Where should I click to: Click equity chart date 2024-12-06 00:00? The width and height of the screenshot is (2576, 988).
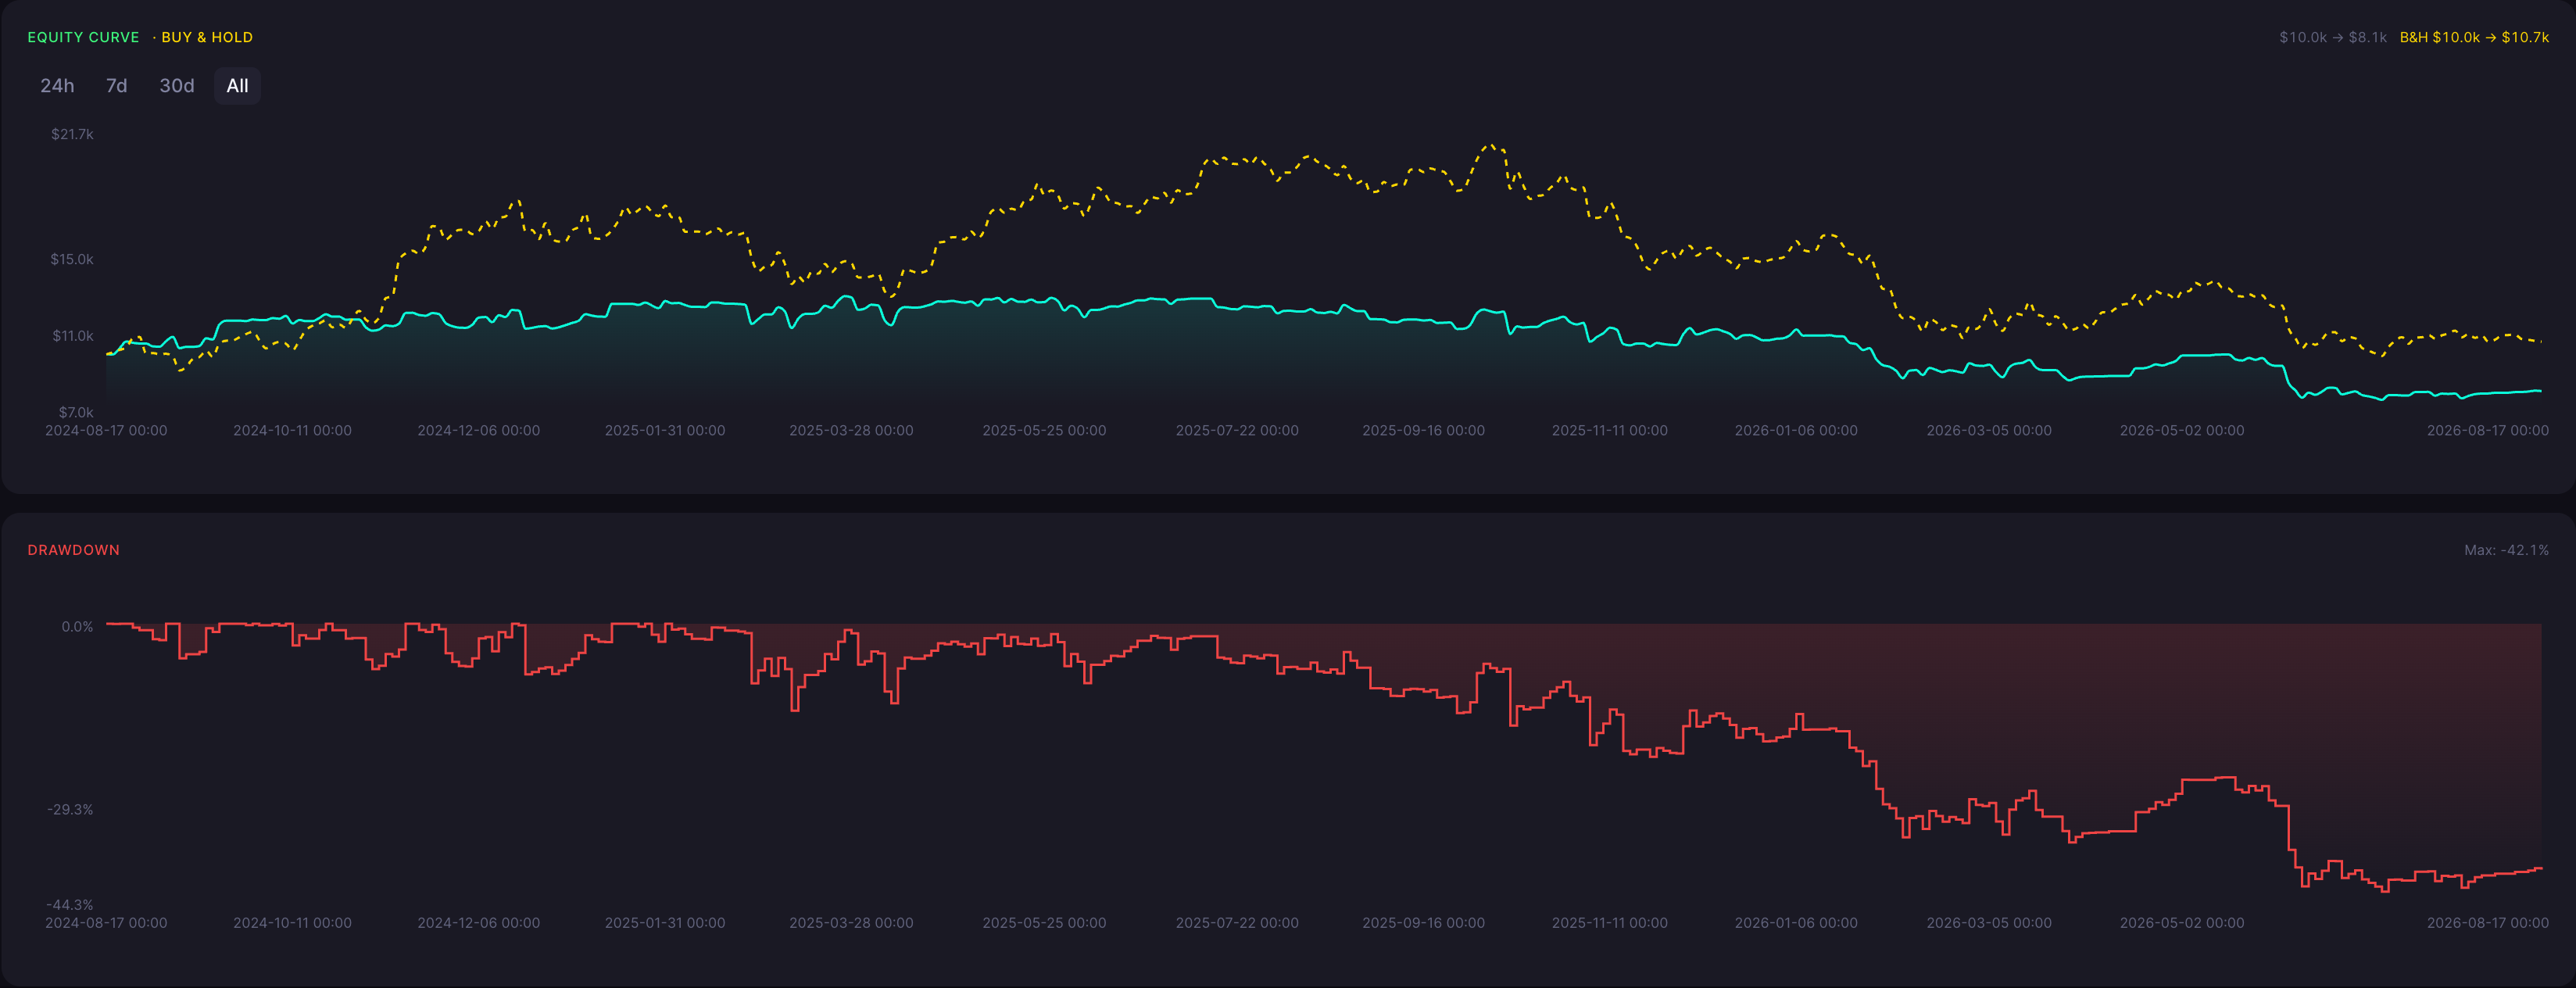point(478,431)
